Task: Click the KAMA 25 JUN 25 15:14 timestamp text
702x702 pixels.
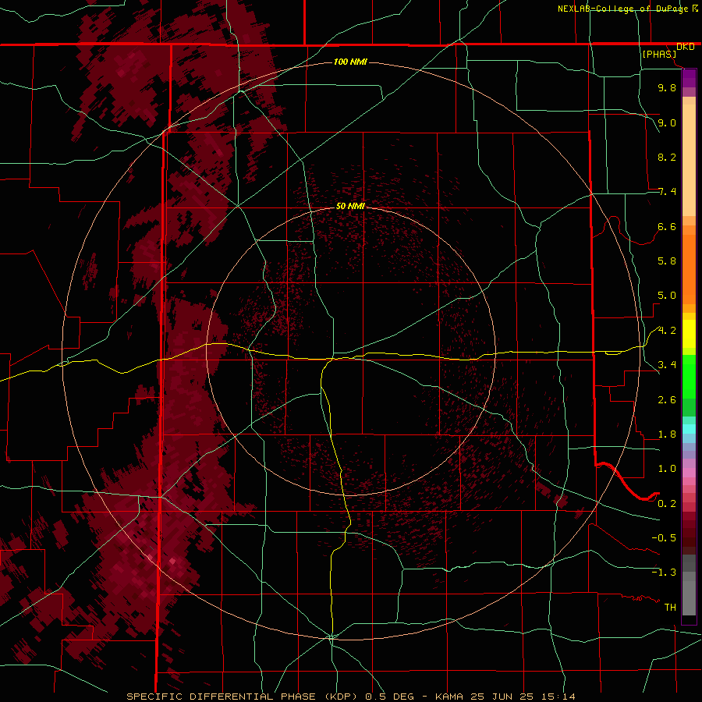Action: tap(505, 697)
